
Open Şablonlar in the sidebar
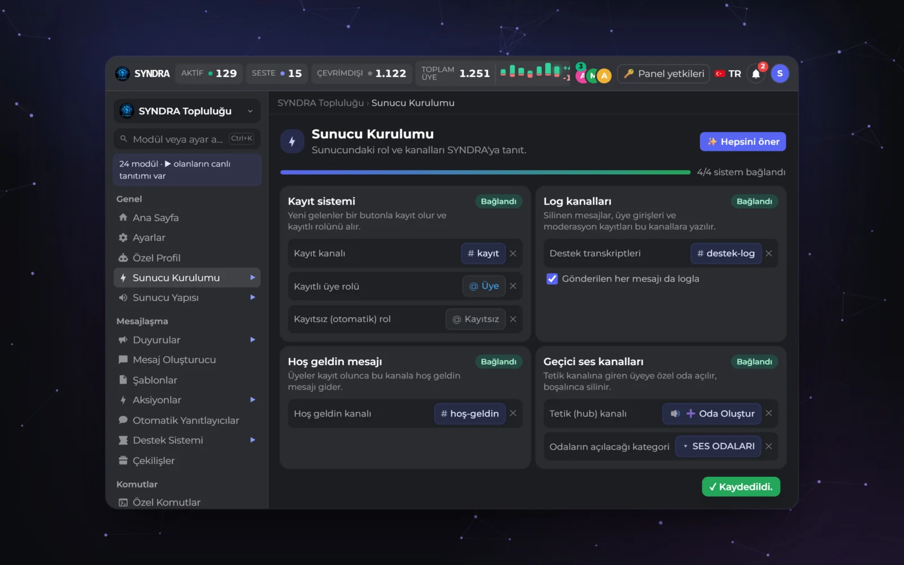tap(186, 380)
